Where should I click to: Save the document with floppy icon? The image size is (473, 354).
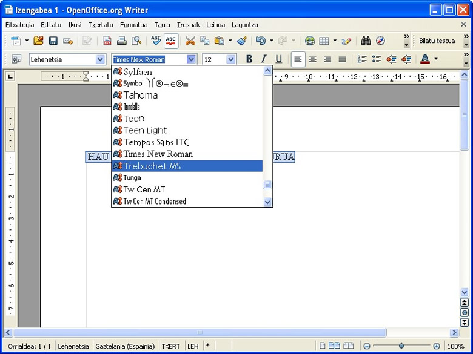pyautogui.click(x=53, y=41)
